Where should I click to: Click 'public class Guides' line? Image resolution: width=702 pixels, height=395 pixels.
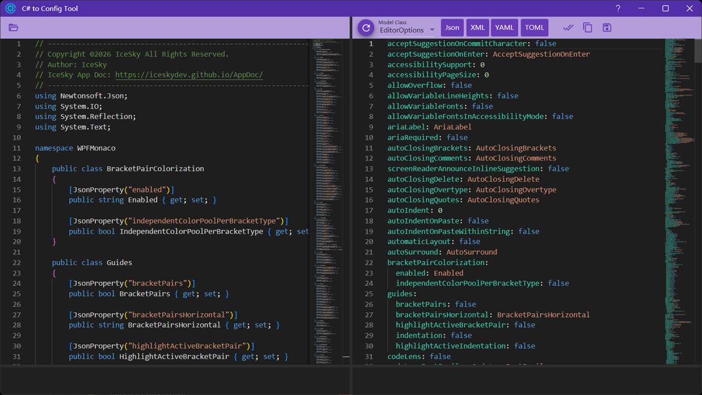pyautogui.click(x=92, y=262)
